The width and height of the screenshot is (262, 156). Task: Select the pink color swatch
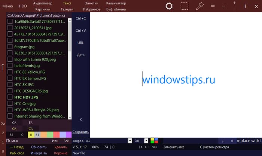pyautogui.click(x=56, y=134)
